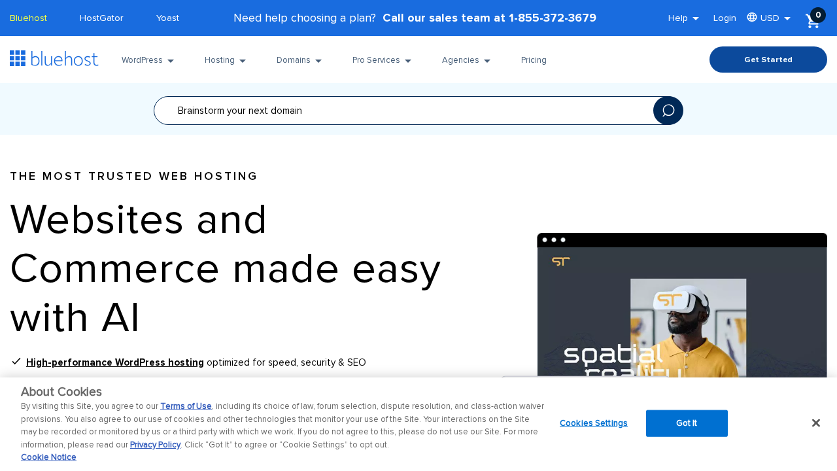This screenshot has width=837, height=471.
Task: Click the Bluehost logo in the navbar
Action: (54, 58)
